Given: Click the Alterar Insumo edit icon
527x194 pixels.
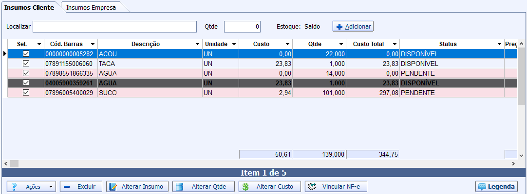Looking at the screenshot, I should (113, 187).
